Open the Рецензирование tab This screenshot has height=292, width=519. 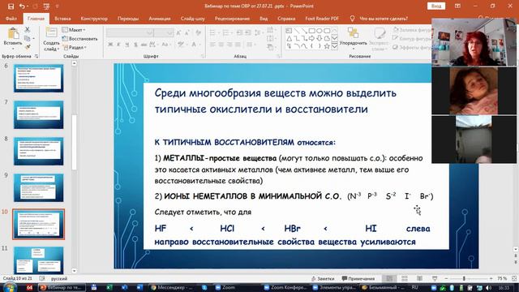click(232, 19)
